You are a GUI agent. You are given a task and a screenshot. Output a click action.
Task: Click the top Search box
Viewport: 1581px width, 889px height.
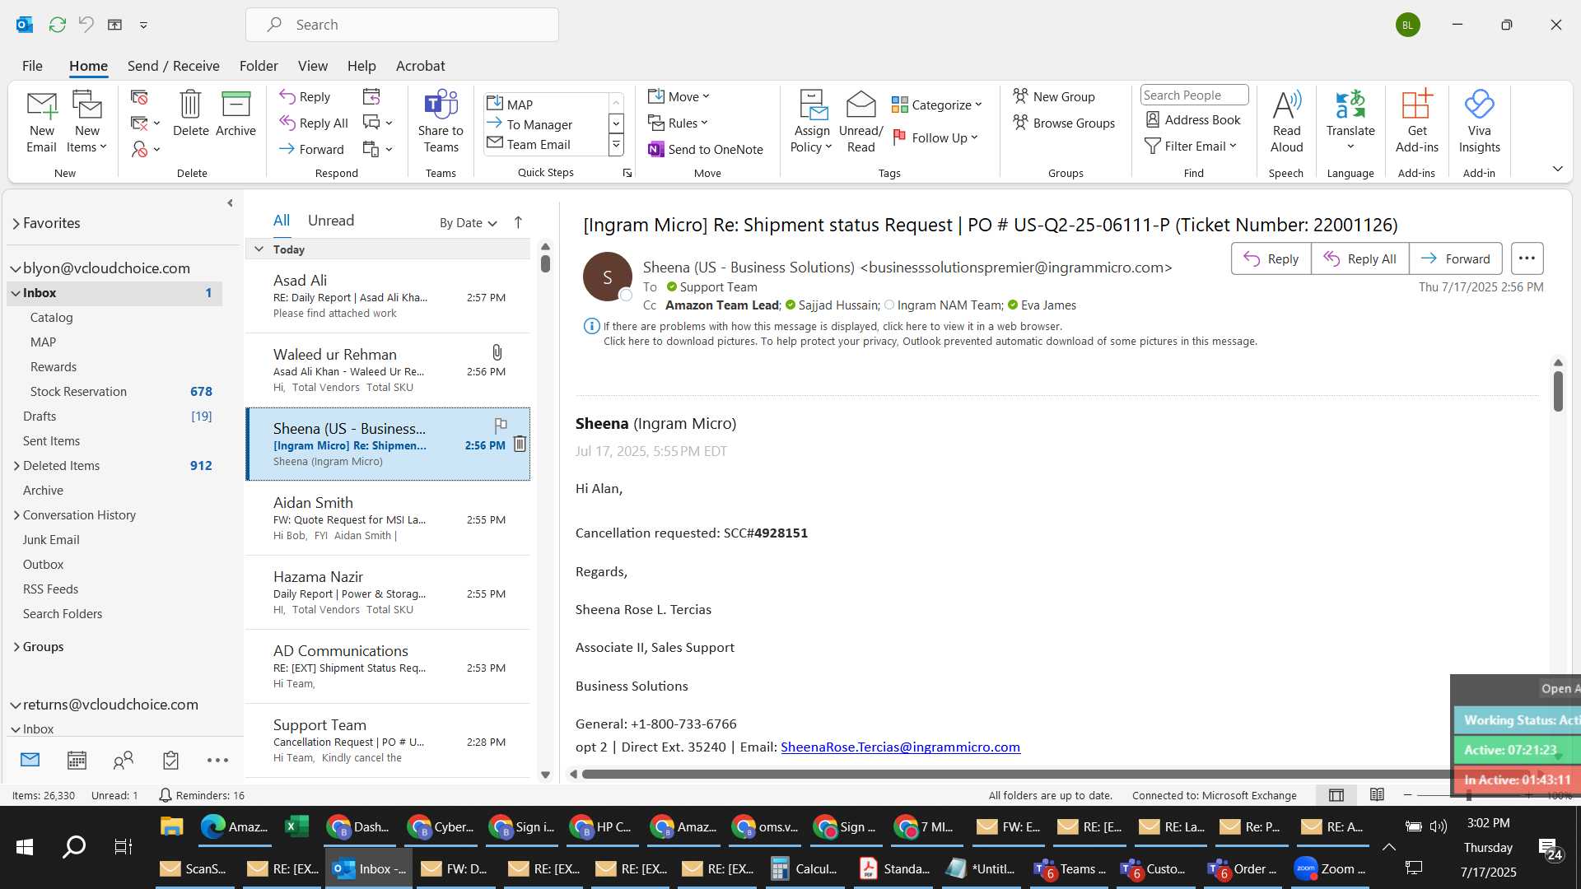click(x=402, y=25)
